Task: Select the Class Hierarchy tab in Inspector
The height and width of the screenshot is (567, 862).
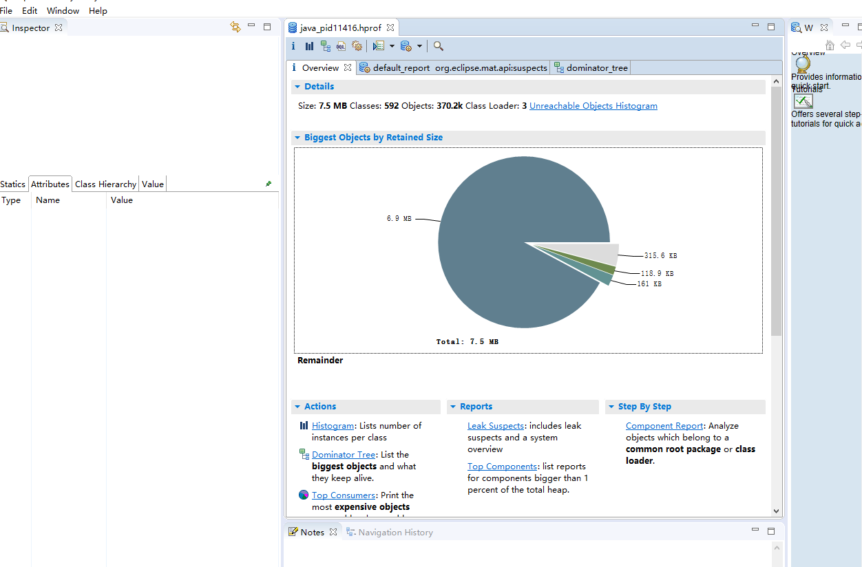Action: tap(105, 184)
